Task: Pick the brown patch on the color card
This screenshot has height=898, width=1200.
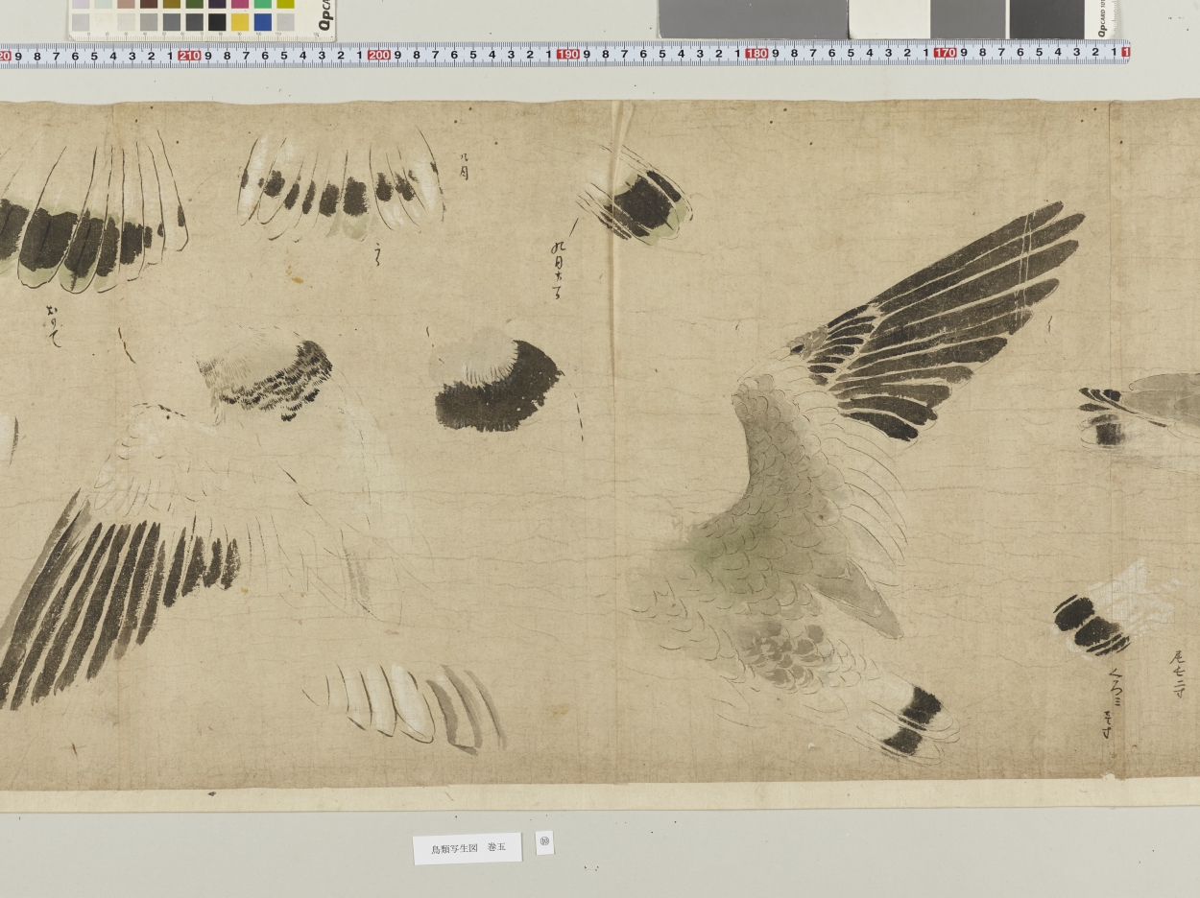Action: (x=149, y=3)
